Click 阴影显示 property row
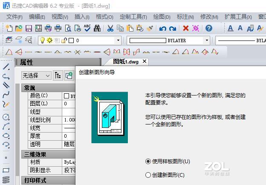266x185 pixels. 52,170
